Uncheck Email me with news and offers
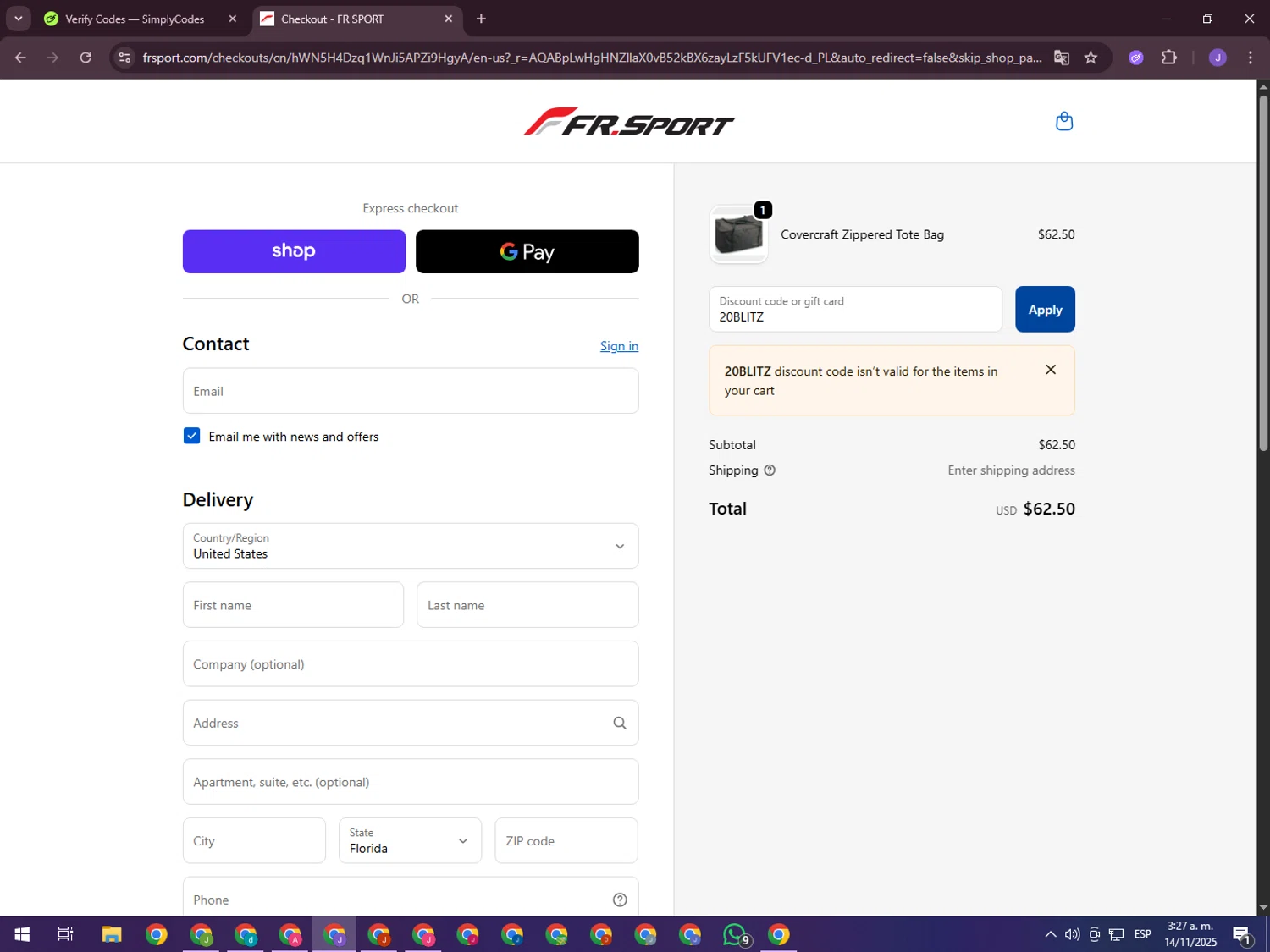 pos(191,436)
